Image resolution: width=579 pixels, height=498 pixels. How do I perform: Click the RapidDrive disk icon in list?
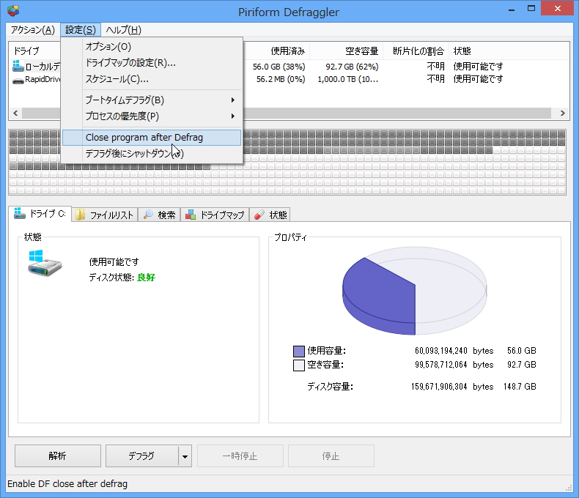click(18, 81)
